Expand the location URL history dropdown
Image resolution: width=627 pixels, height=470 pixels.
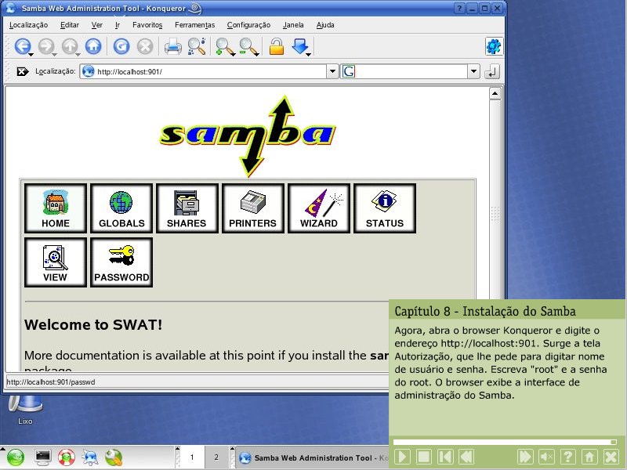coord(332,71)
